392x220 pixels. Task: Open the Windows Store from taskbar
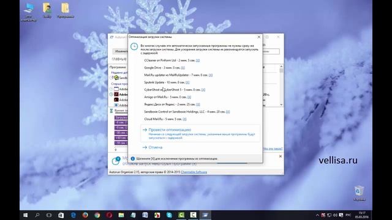[61, 215]
